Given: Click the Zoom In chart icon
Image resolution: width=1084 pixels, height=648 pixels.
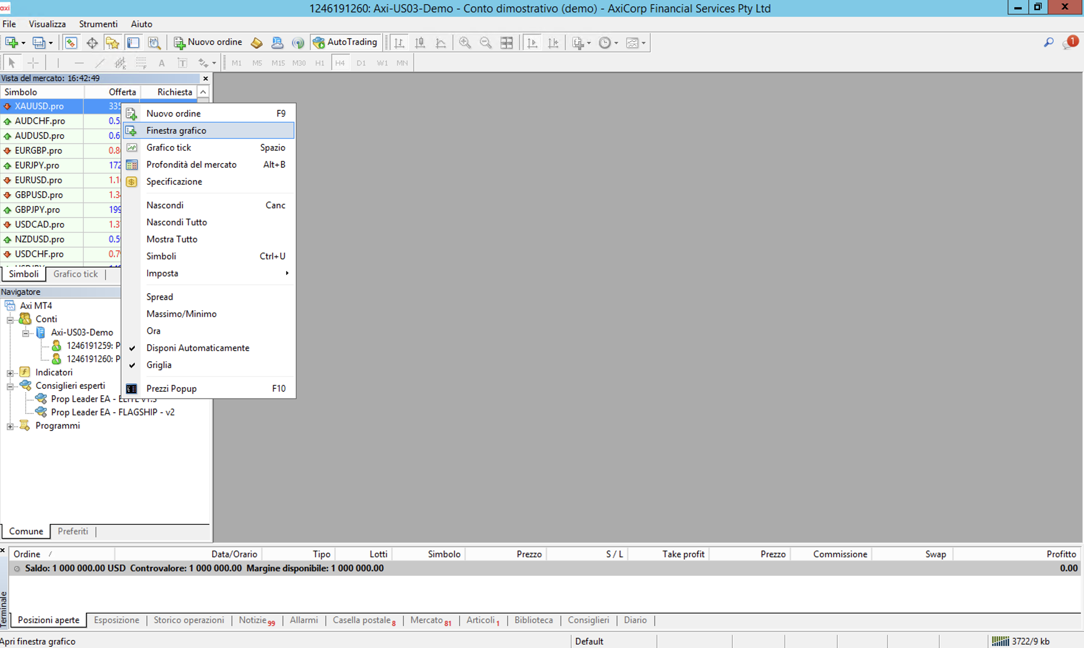Looking at the screenshot, I should [465, 43].
